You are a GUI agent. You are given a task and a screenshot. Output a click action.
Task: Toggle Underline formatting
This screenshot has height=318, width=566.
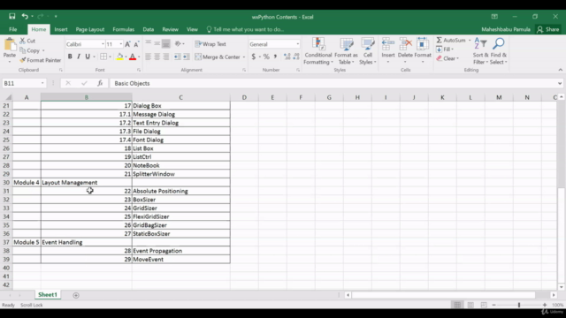click(x=88, y=57)
